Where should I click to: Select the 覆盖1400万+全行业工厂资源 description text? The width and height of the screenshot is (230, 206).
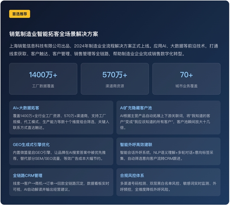(61, 122)
